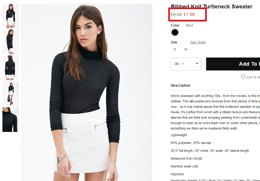This screenshot has height=181, width=260.
Task: View second thumbnail showing side pose
Action: coord(11,42)
